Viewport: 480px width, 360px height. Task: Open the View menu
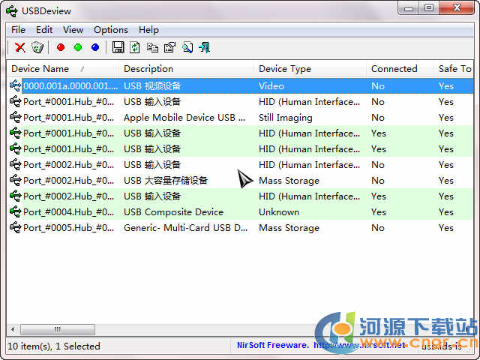tap(73, 30)
